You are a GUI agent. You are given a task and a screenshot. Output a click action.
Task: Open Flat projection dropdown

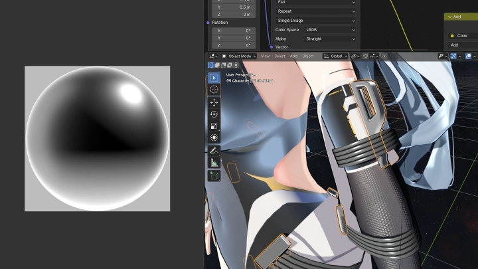click(x=316, y=2)
